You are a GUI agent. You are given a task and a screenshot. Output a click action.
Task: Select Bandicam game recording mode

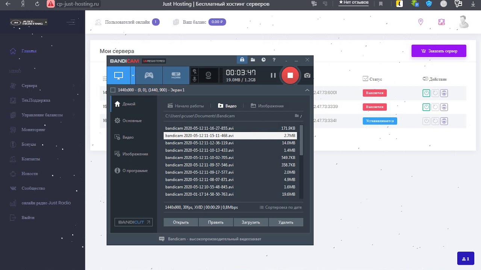(149, 75)
